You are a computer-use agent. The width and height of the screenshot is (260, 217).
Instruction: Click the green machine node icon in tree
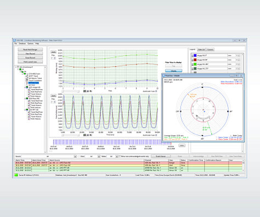(20, 69)
